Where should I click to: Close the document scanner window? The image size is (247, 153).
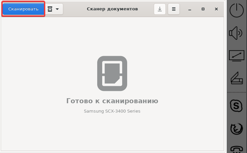click(216, 9)
